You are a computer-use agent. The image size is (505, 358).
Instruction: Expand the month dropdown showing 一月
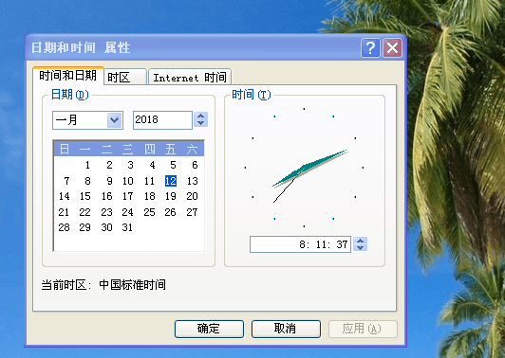115,120
